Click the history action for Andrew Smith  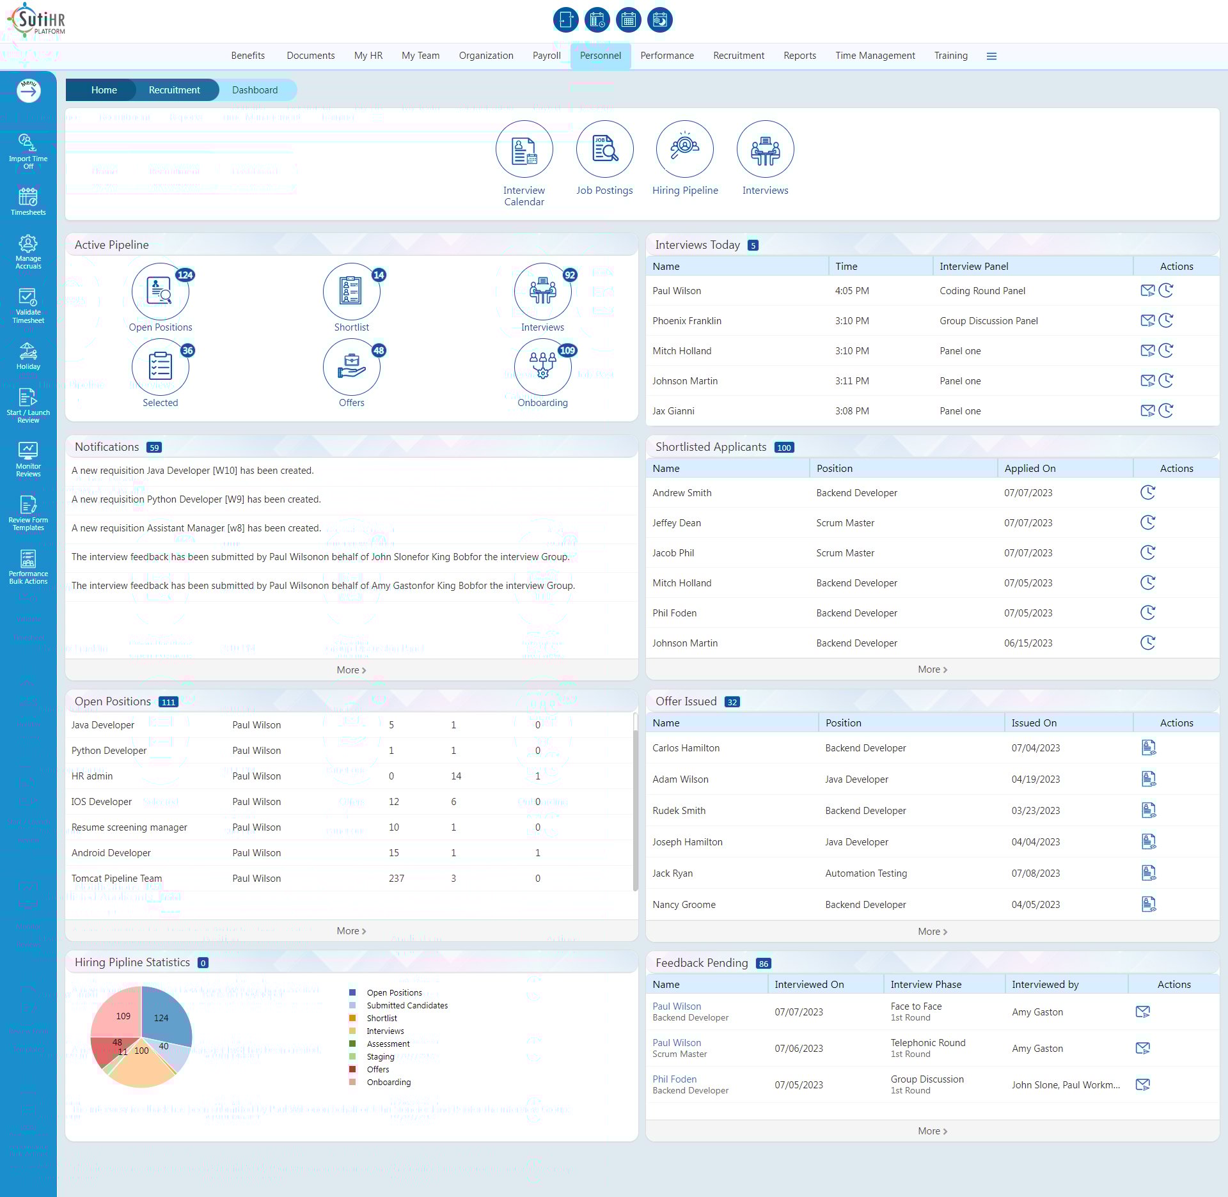tap(1149, 492)
